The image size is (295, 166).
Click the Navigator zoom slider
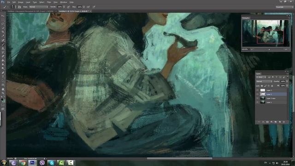click(x=269, y=49)
